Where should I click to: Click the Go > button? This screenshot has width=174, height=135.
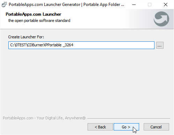click(x=126, y=127)
